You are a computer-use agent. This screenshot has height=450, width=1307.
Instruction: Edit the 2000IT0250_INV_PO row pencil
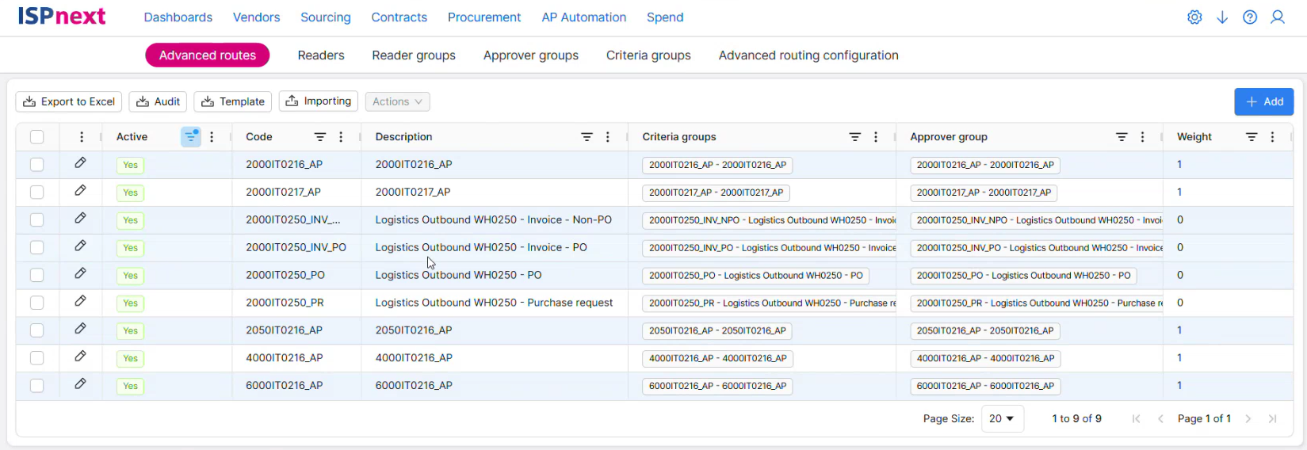[x=80, y=246]
